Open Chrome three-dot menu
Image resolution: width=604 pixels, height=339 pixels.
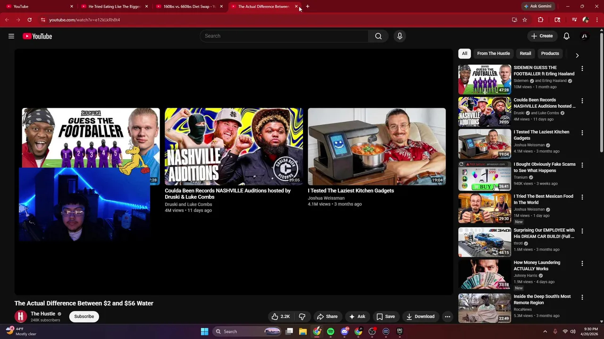596,20
